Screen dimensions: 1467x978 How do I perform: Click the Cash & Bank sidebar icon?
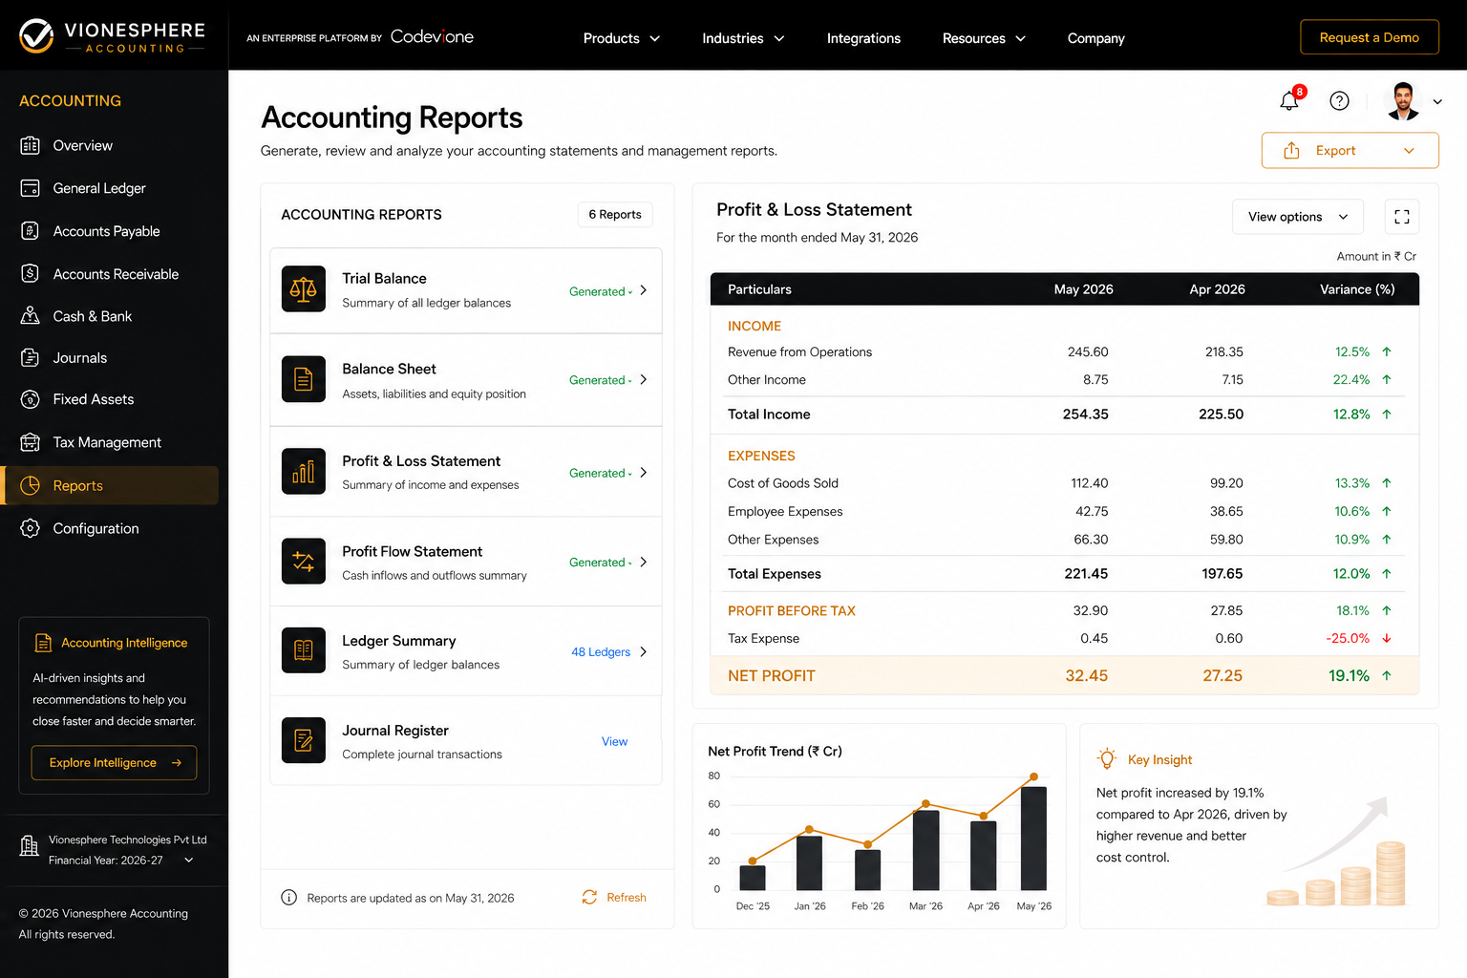(31, 315)
